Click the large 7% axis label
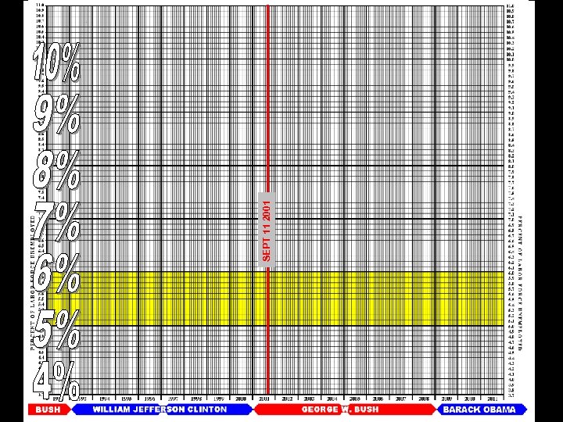563x422 pixels. 56,221
